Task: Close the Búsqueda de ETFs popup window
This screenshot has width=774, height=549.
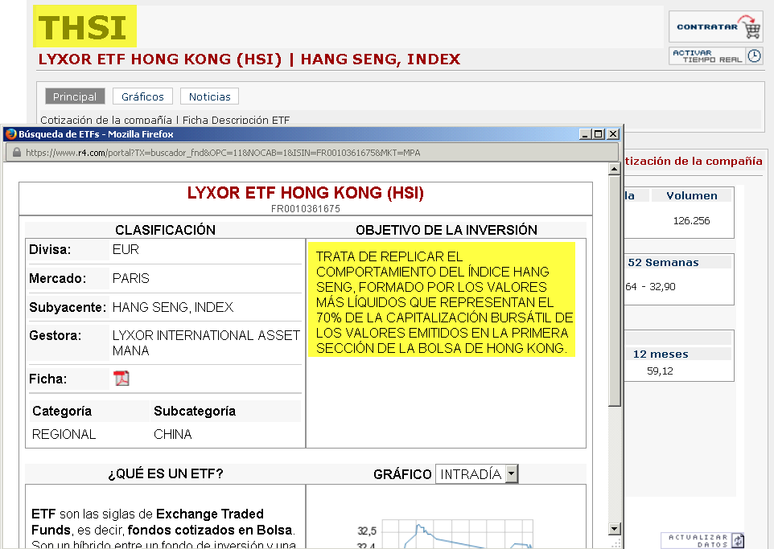Action: (612, 134)
